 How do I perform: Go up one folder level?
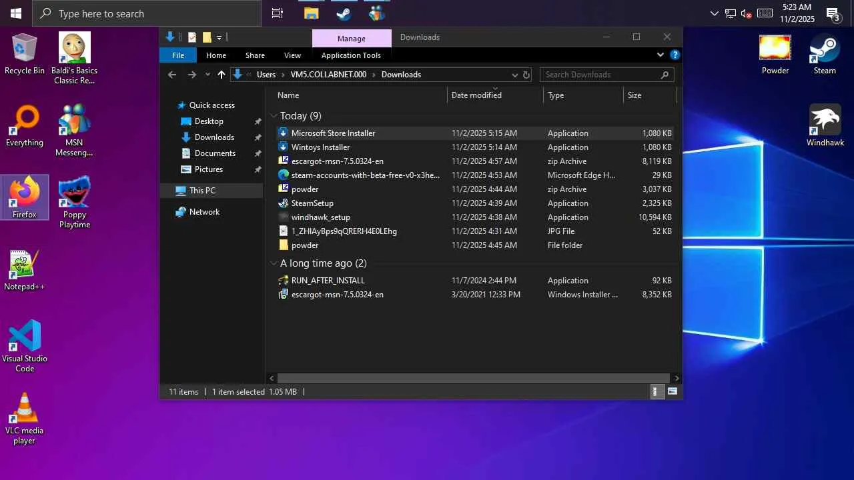pyautogui.click(x=222, y=75)
